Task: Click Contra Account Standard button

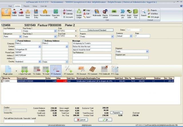Action: coord(97,30)
